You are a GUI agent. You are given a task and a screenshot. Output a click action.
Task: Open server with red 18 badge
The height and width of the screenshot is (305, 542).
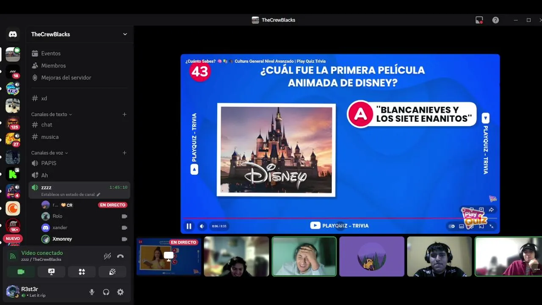(13, 72)
